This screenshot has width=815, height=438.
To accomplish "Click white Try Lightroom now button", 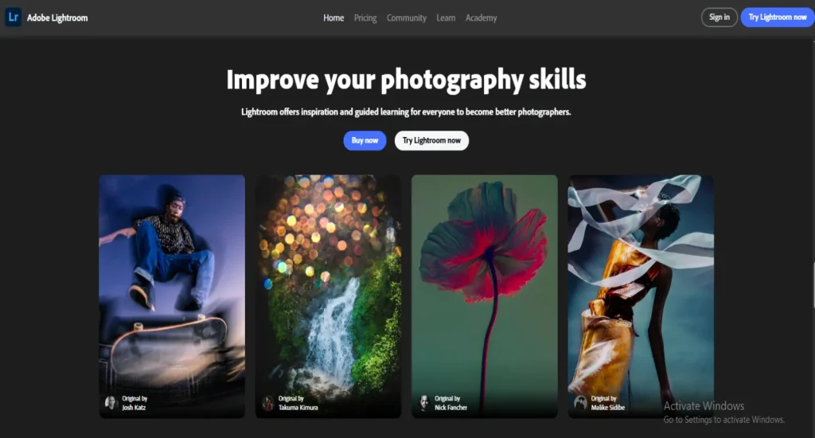I will click(x=431, y=140).
